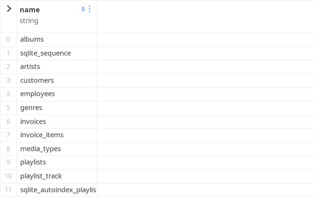
Task: Select the customers row cell
Action: point(37,80)
